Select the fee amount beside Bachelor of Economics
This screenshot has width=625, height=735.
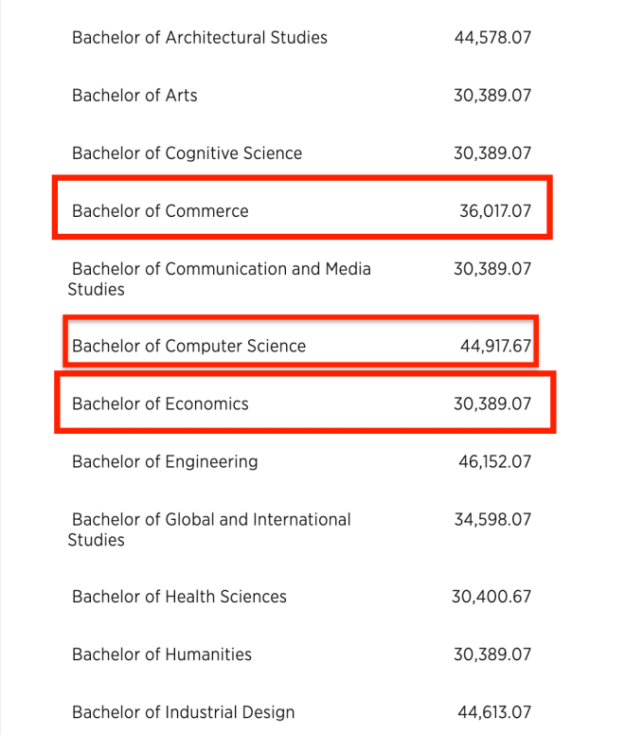[492, 403]
